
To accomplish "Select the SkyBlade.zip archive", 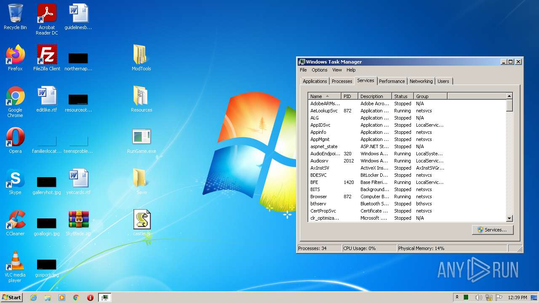I will click(78, 223).
